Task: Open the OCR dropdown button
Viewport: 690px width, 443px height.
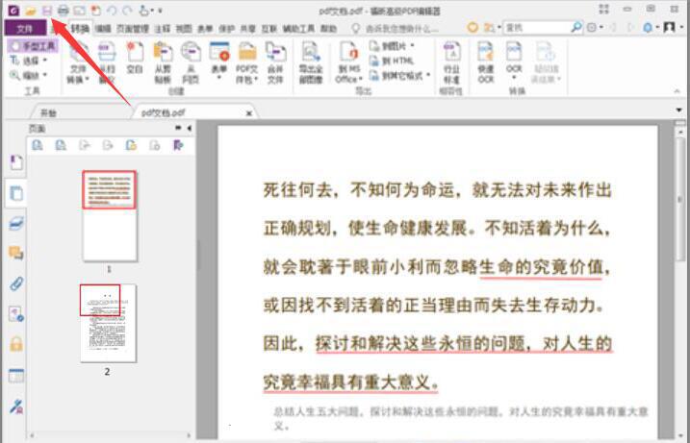Action: pos(514,62)
